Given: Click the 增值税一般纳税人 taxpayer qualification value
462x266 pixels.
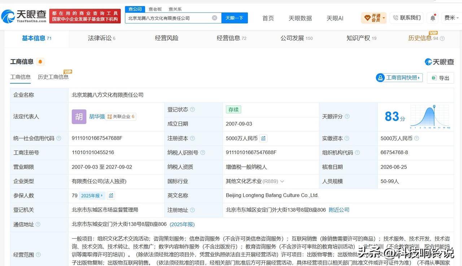Looking at the screenshot, I should [247, 167].
